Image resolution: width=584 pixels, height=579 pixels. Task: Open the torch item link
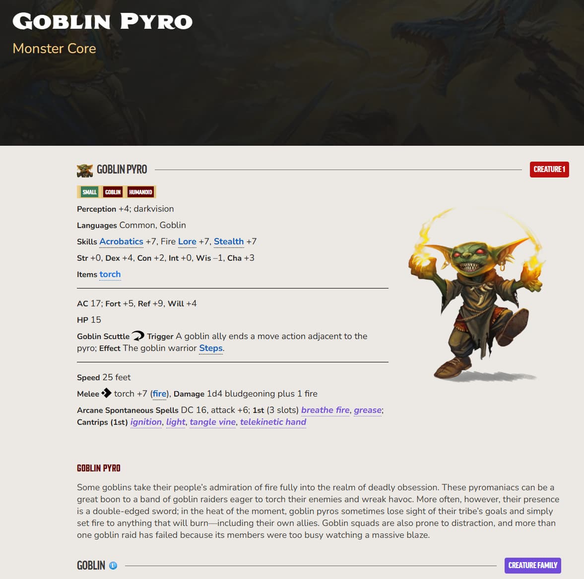[x=110, y=274]
